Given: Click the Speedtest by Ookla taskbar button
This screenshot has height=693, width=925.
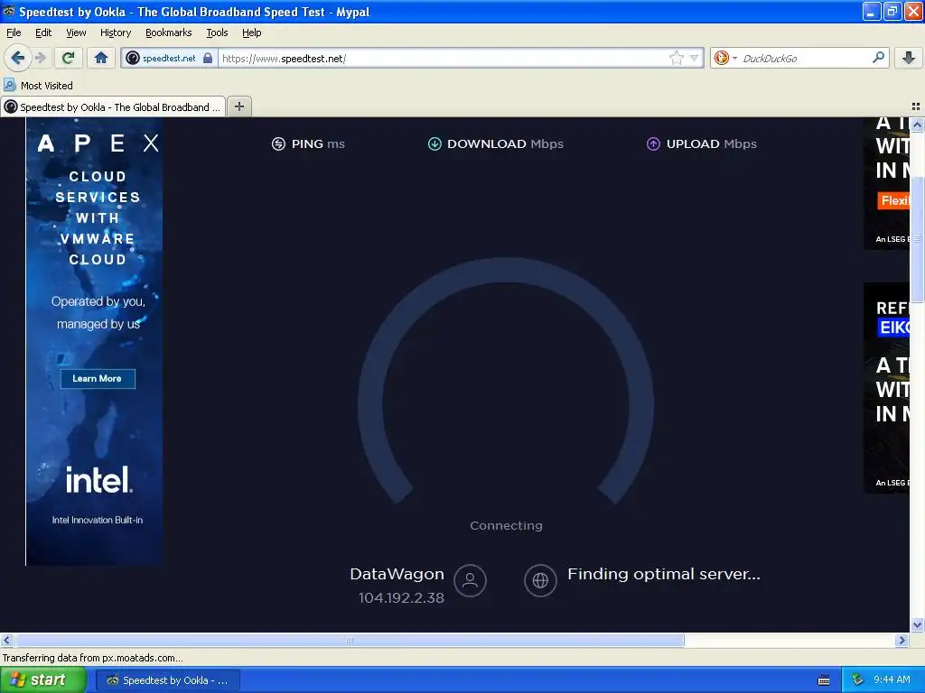Looking at the screenshot, I should click(167, 680).
